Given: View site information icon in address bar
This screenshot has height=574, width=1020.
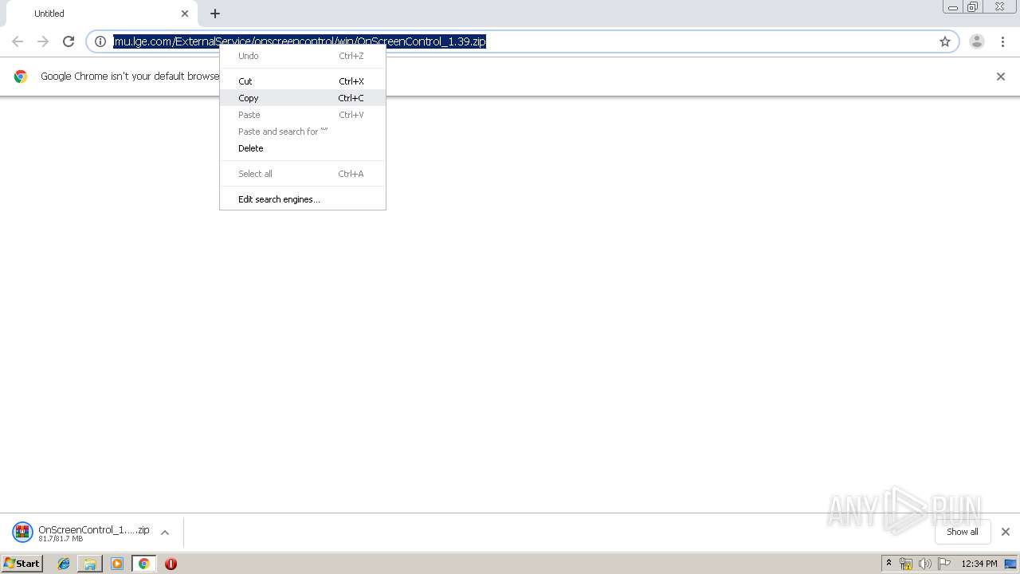Looking at the screenshot, I should 100,41.
